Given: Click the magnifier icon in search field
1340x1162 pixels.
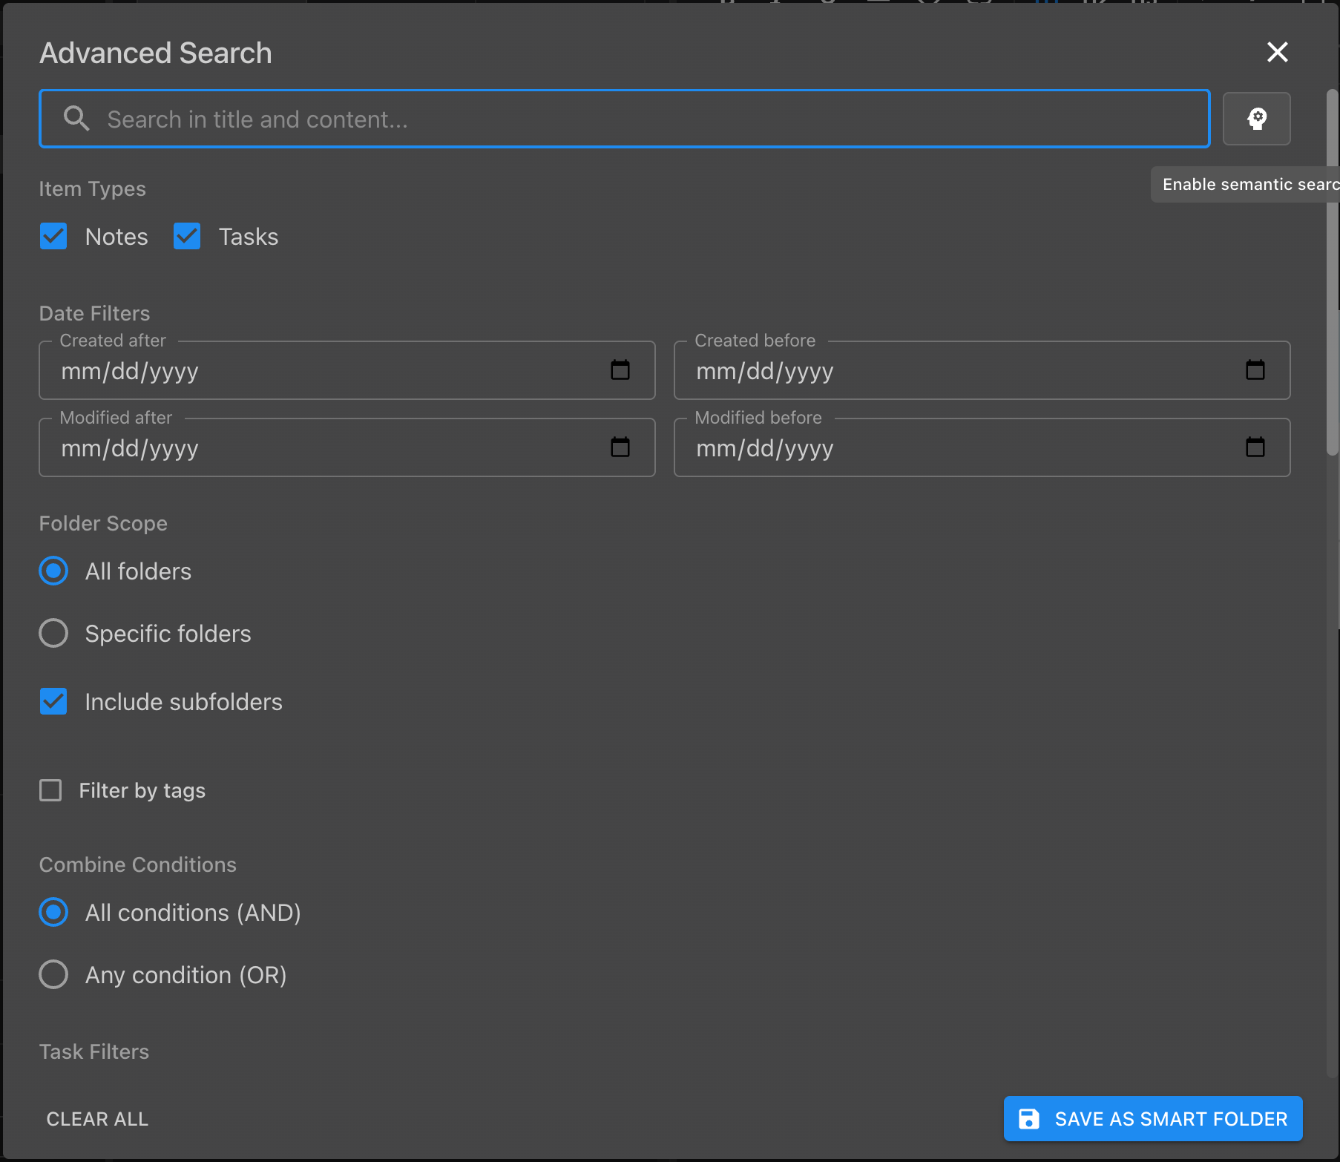Looking at the screenshot, I should [x=76, y=119].
